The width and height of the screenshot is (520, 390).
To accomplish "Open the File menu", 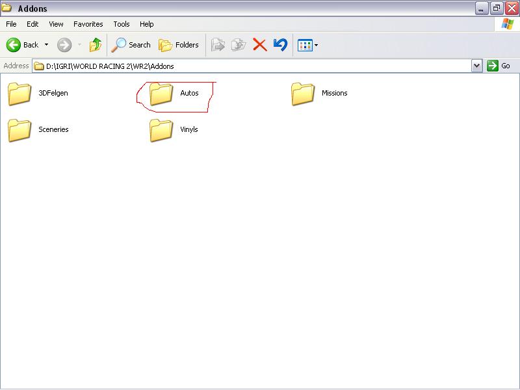I will [11, 24].
